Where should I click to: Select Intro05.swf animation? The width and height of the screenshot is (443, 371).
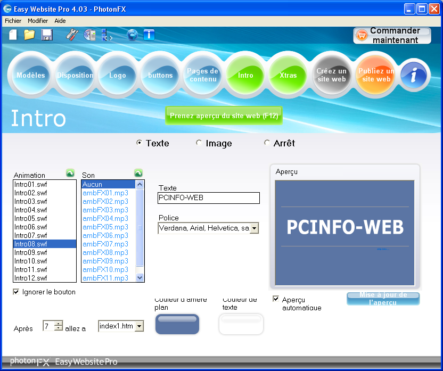click(45, 218)
